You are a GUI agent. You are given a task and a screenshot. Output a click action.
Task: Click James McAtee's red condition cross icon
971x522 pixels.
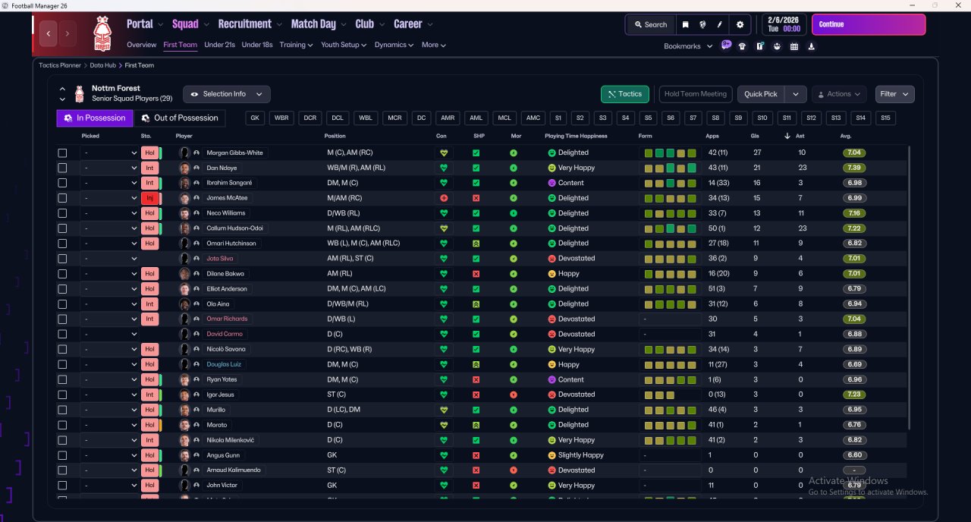(444, 198)
